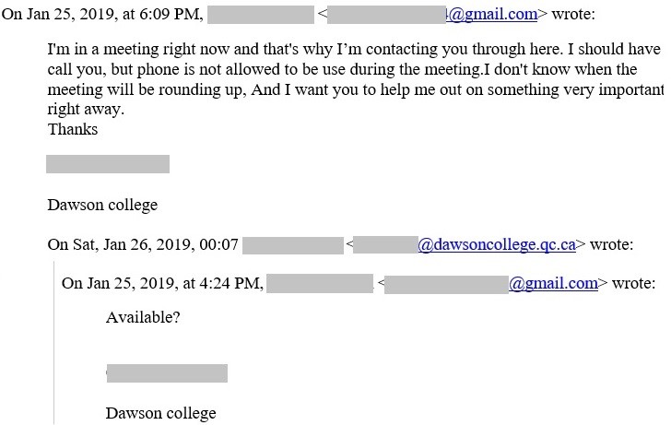Click the 'right away.' line of text
The width and height of the screenshot is (671, 425).
coord(86,110)
